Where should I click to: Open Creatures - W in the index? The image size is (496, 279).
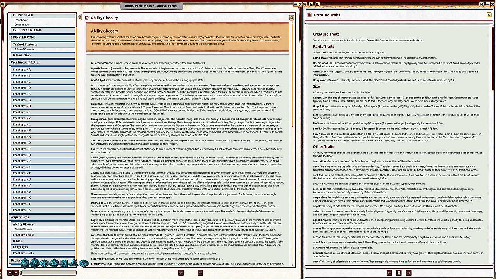tap(42, 192)
